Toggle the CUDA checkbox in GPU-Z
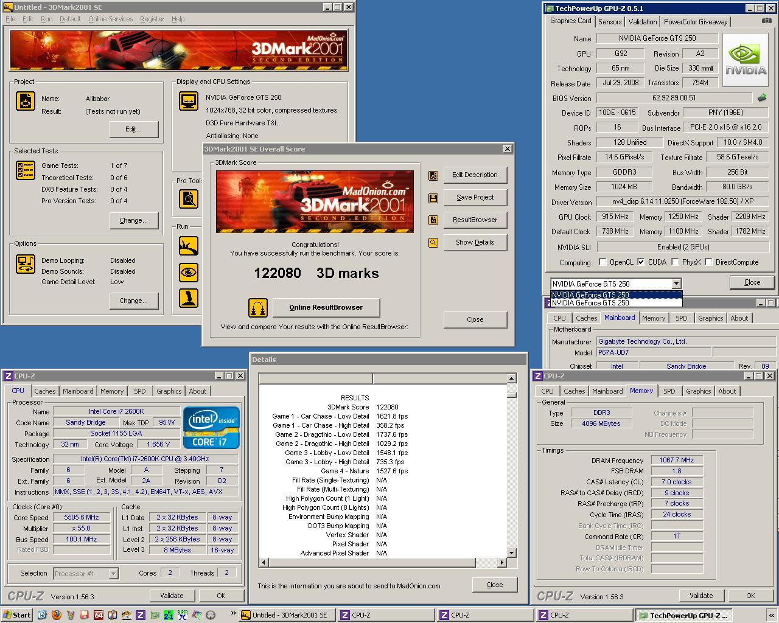The width and height of the screenshot is (779, 623). pyautogui.click(x=641, y=262)
